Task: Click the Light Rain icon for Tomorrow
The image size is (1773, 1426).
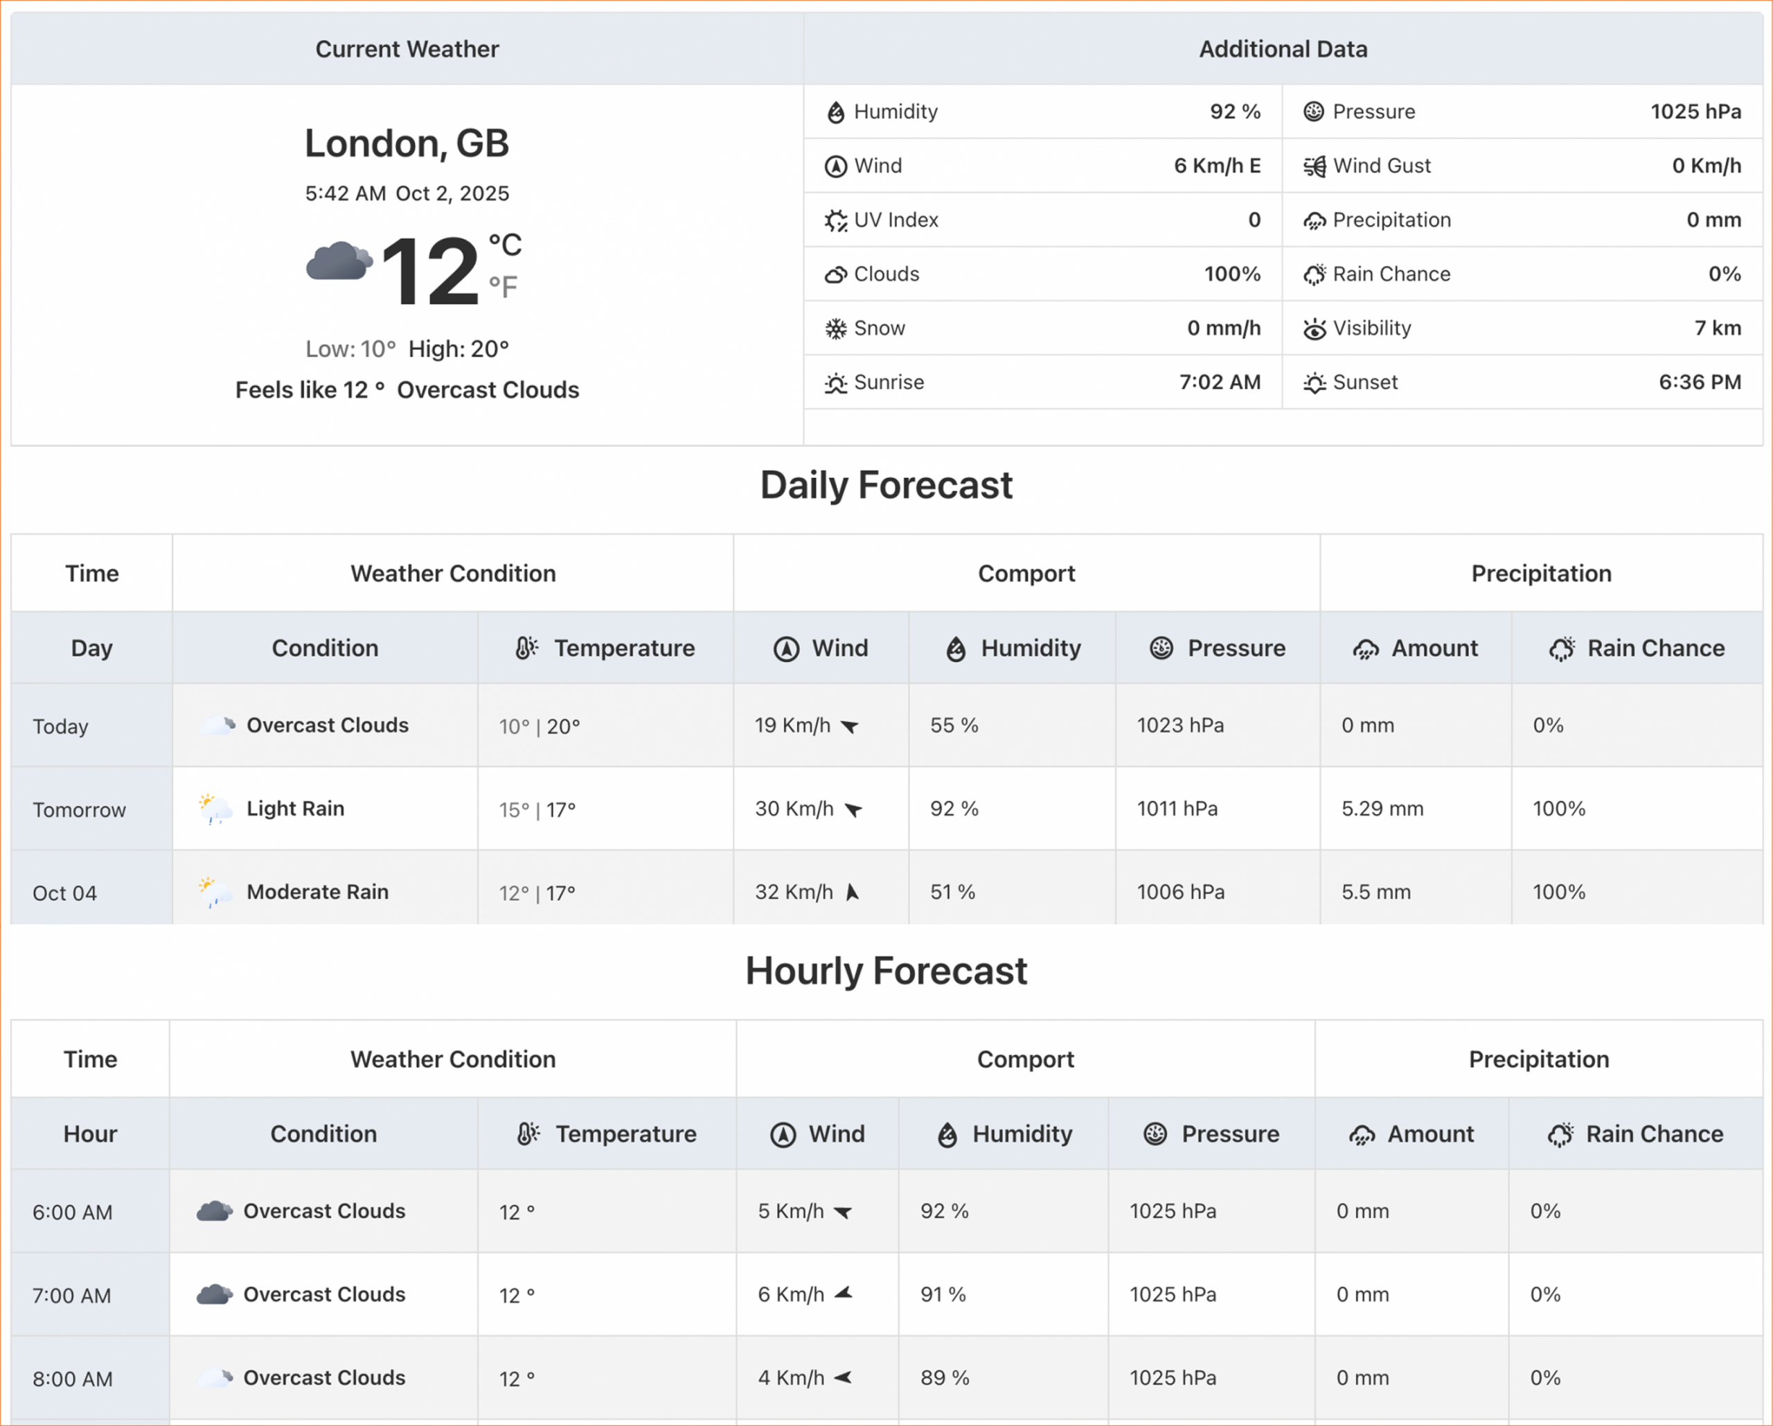Action: [215, 810]
